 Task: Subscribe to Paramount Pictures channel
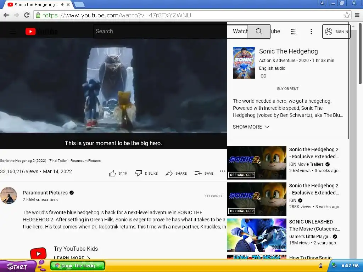(x=214, y=196)
